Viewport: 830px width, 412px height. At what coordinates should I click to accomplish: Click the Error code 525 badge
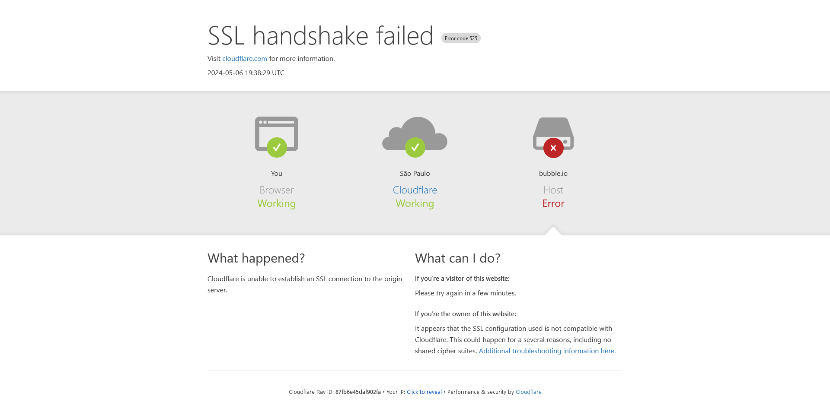(x=461, y=38)
